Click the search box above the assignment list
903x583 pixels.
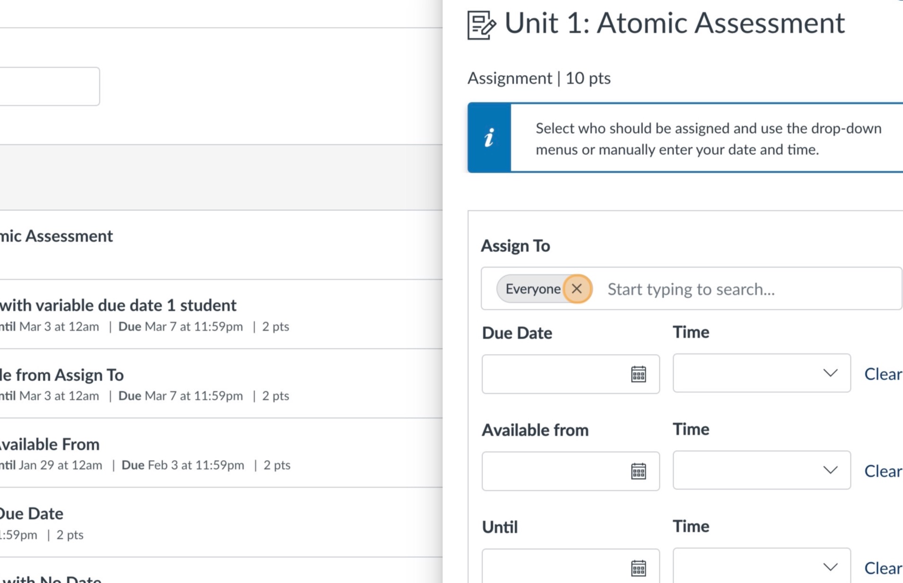tap(47, 86)
